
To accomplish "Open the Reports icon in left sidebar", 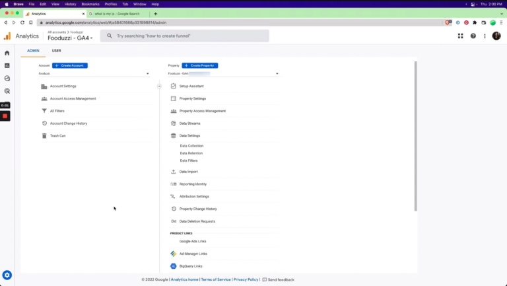I will (x=7, y=65).
